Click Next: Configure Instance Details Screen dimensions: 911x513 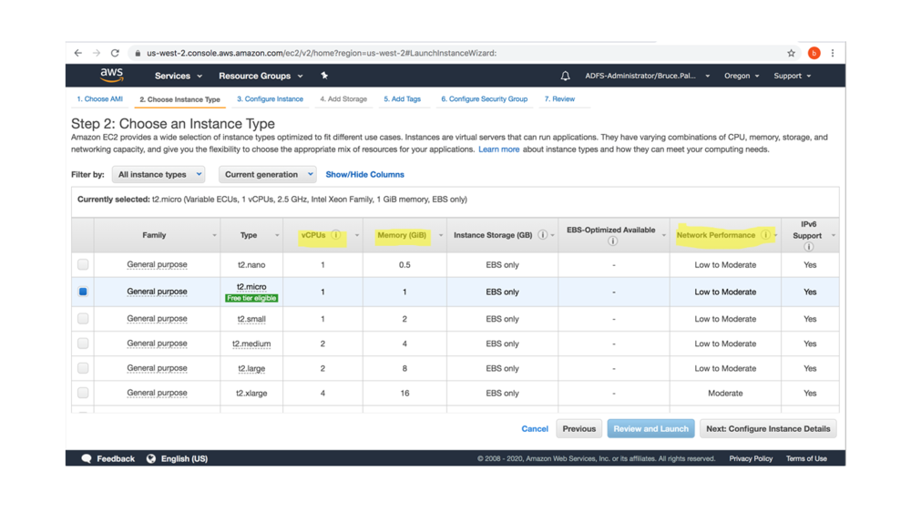coord(768,429)
